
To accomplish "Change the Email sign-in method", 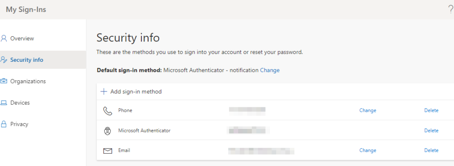I will 368,151.
